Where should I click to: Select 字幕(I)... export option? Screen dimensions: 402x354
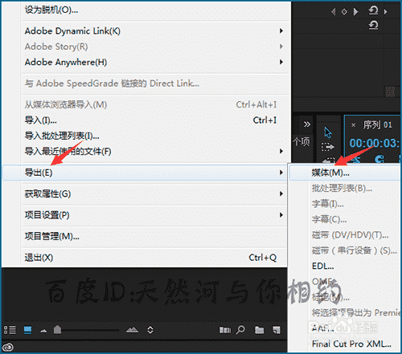coord(345,204)
